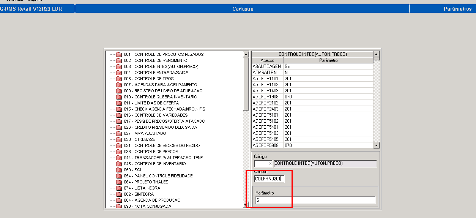Select tree item 050 - SQL
The height and width of the screenshot is (218, 476).
point(133,170)
